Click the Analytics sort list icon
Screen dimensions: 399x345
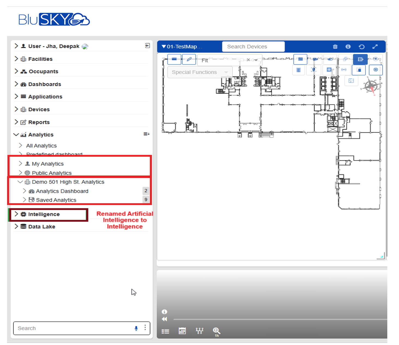click(146, 134)
